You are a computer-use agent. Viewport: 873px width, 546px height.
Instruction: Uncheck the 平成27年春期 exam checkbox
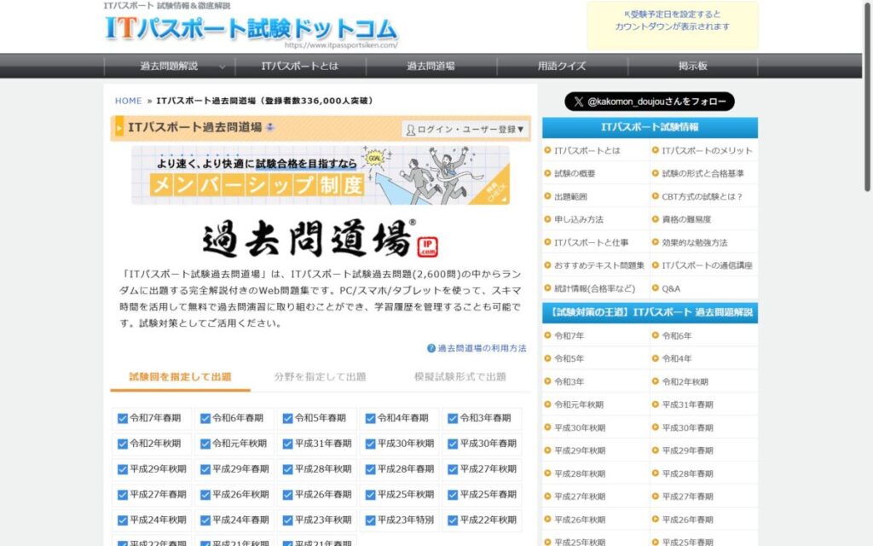pos(123,495)
